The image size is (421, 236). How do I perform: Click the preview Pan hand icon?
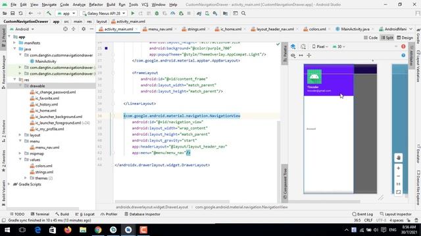coord(399,157)
